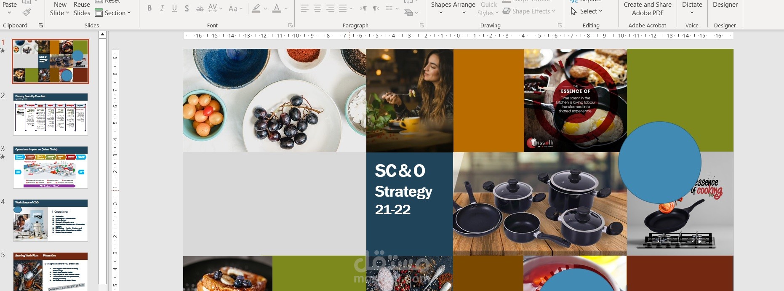784x291 pixels.
Task: Click the Convert to SmartArt icon
Action: [408, 13]
